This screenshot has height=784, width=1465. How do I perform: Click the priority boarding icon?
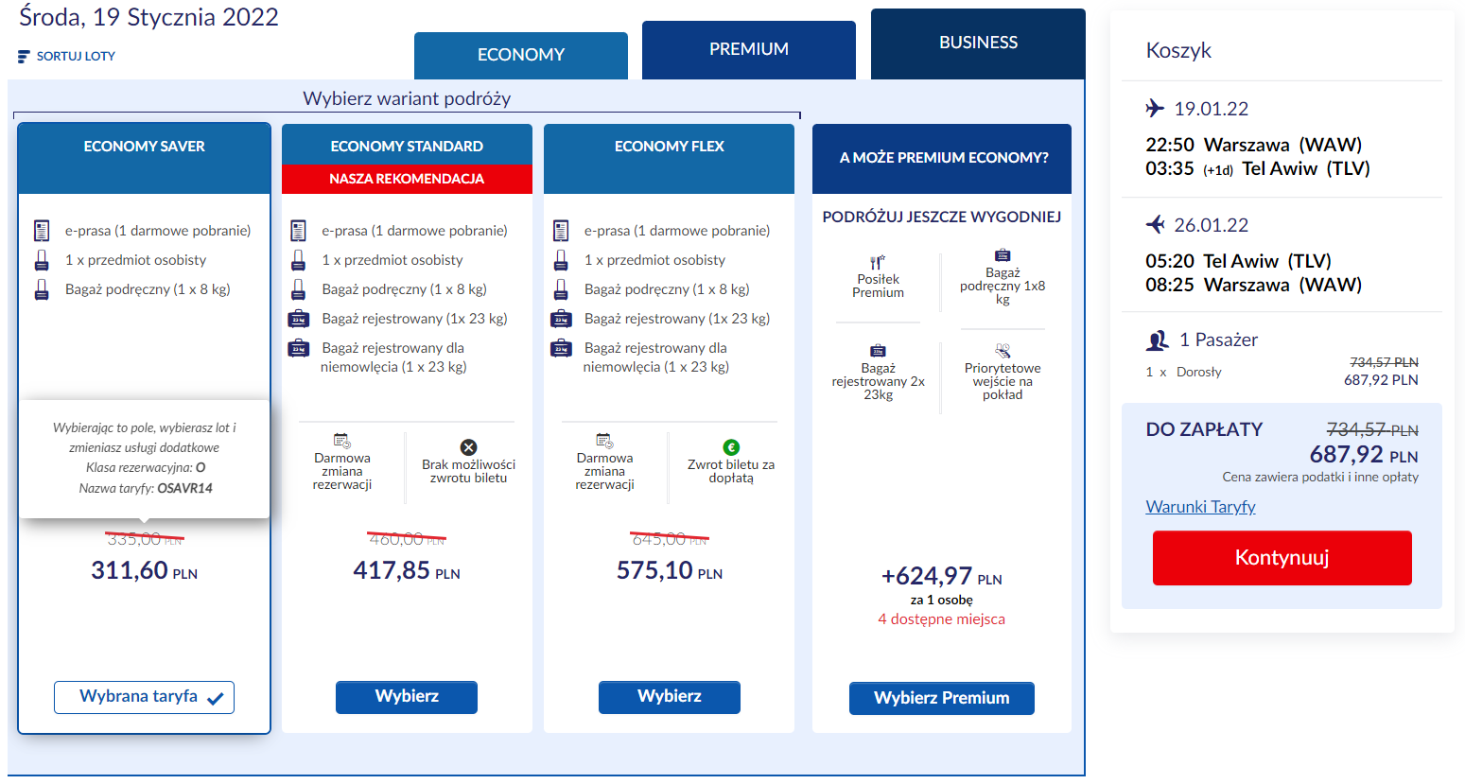1003,351
